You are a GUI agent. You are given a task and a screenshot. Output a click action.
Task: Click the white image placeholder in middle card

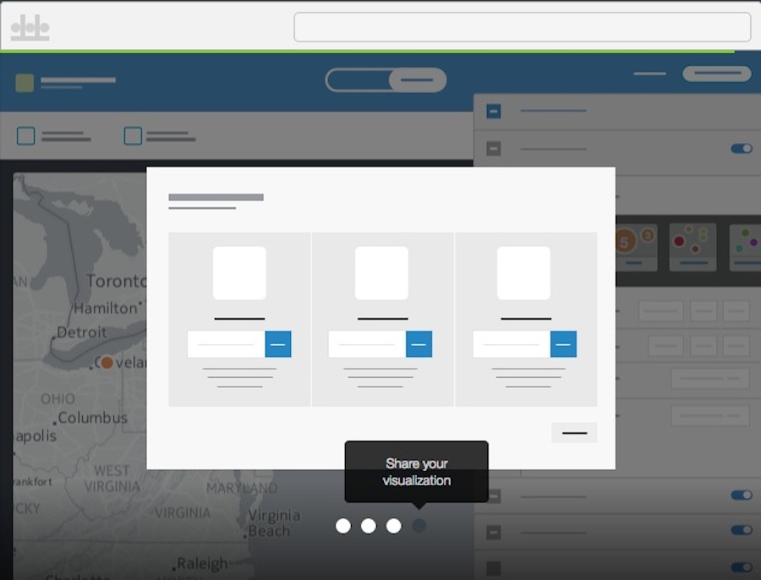click(381, 273)
